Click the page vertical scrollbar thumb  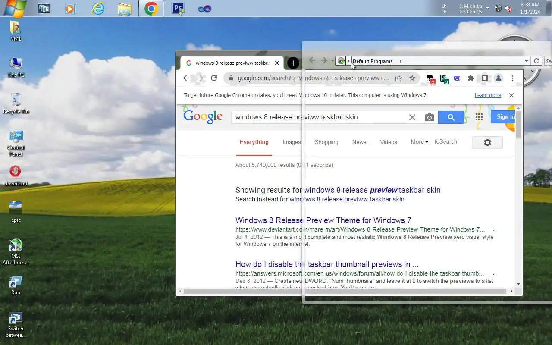point(518,125)
